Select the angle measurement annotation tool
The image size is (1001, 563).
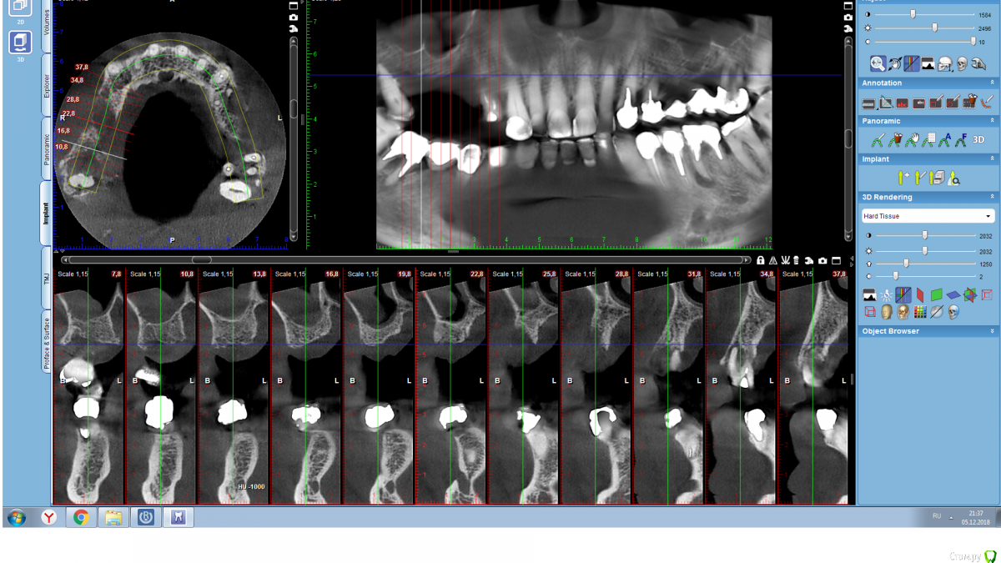[x=886, y=103]
